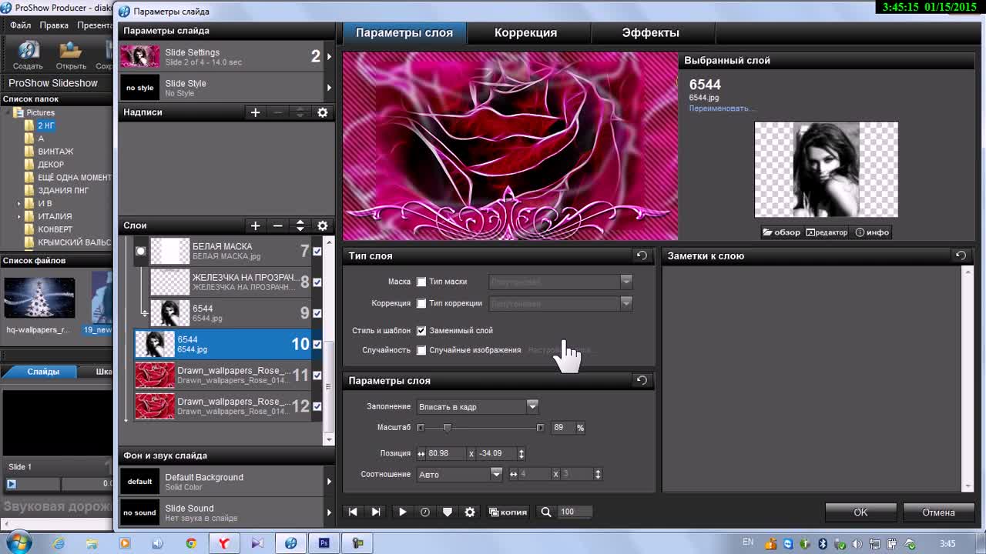Image resolution: width=986 pixels, height=554 pixels.
Task: Click the Отмена button
Action: click(938, 512)
